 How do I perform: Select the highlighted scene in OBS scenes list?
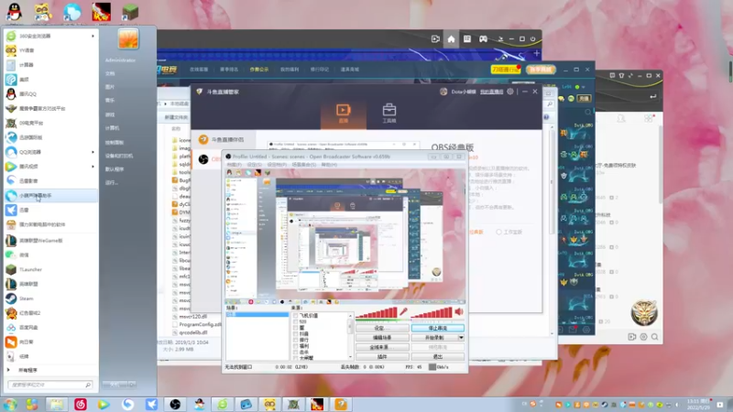pos(257,314)
